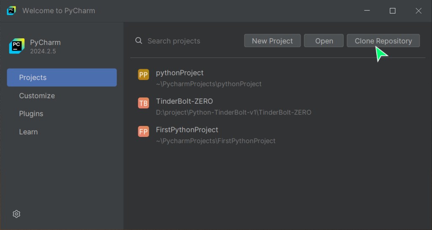
Task: Minimize the Welcome to PyCharm window
Action: coord(367,11)
